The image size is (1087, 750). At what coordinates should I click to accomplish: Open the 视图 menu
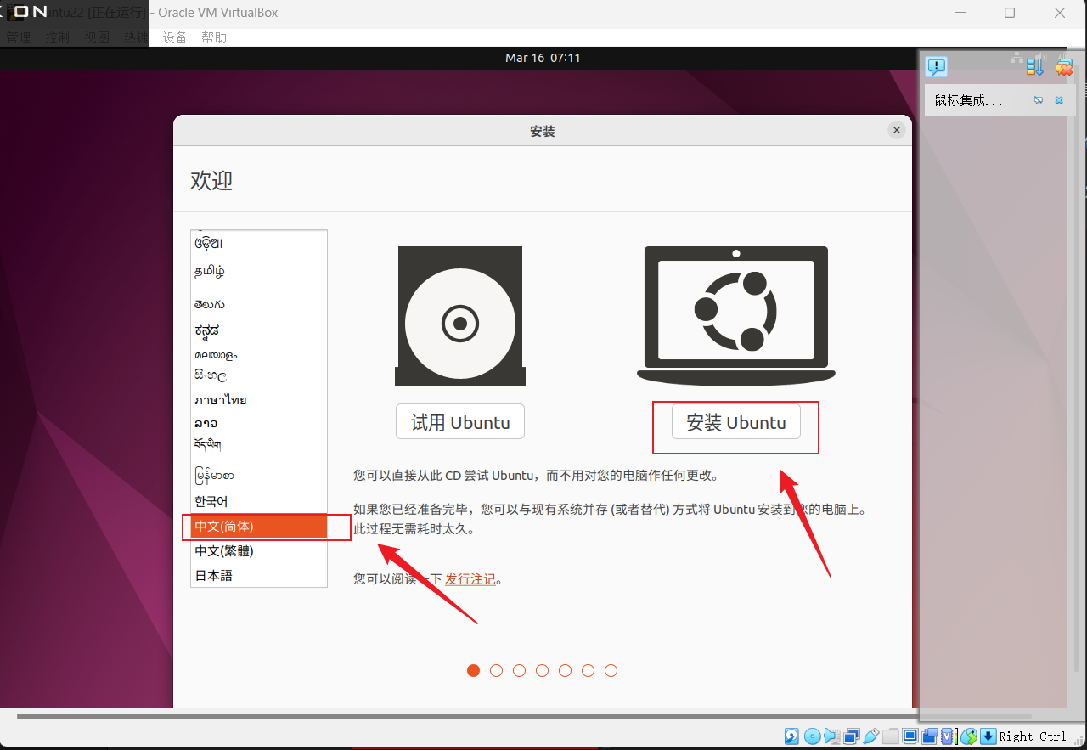[97, 37]
